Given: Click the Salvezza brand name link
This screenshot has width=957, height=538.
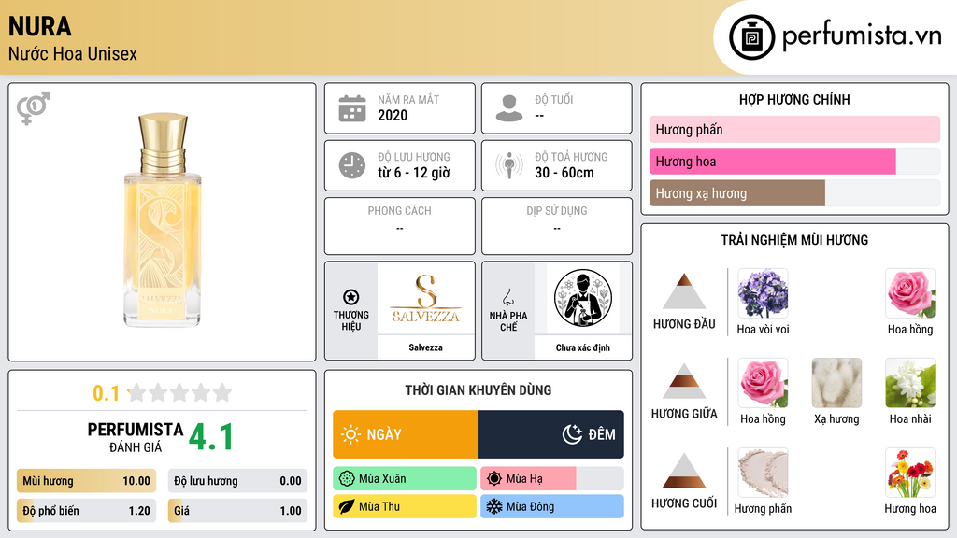Looking at the screenshot, I should click(x=425, y=347).
